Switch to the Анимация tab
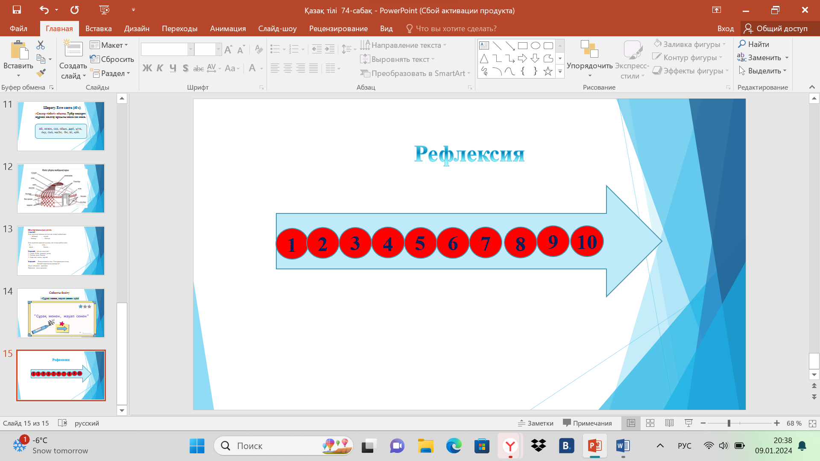This screenshot has width=820, height=461. [x=228, y=29]
